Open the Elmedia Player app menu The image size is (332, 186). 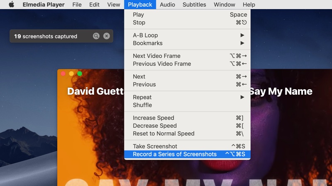[44, 5]
